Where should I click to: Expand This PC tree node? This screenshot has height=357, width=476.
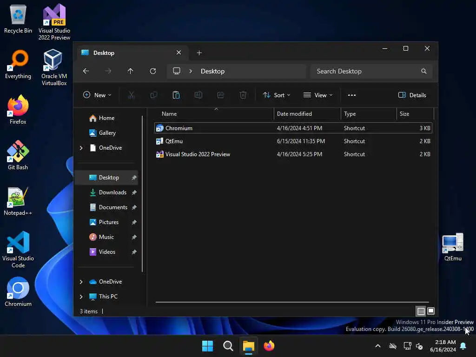coord(81,297)
